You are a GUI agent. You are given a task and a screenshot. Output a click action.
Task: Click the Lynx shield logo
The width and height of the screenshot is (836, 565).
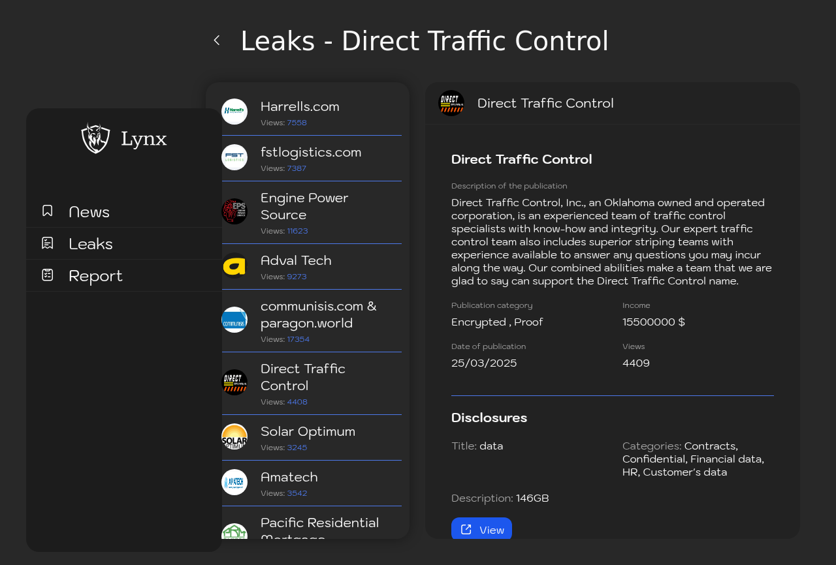click(x=95, y=138)
